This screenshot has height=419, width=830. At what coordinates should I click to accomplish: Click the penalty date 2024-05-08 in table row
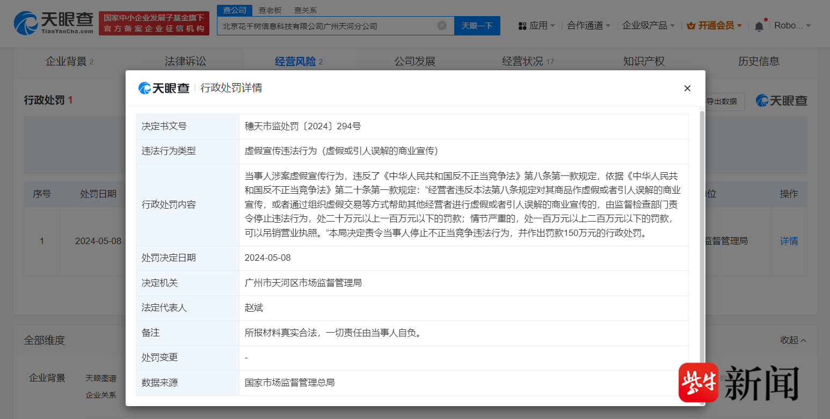(x=98, y=241)
